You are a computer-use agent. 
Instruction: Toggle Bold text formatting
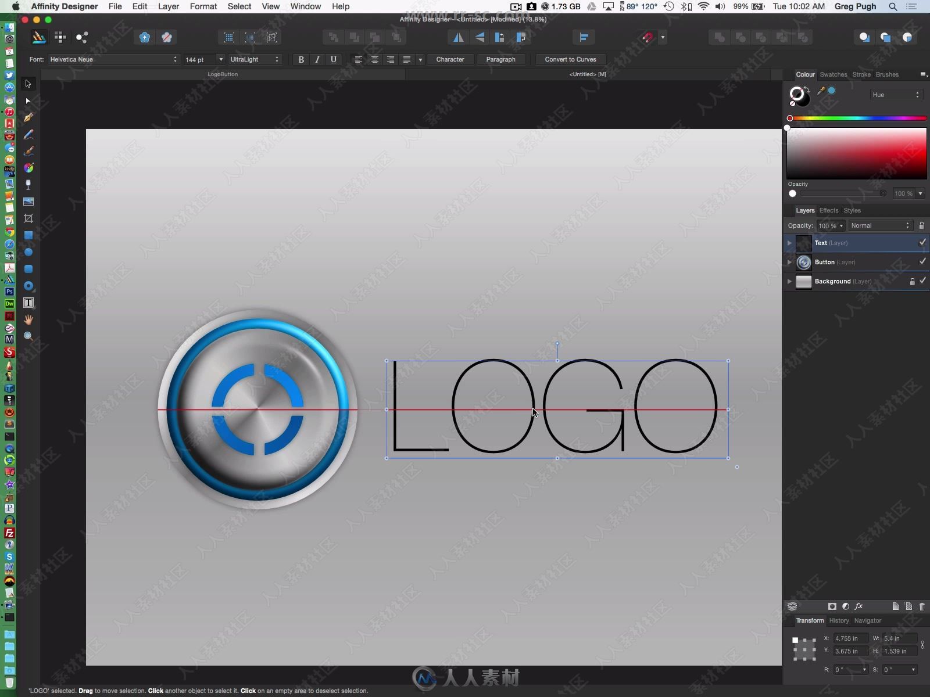point(301,59)
